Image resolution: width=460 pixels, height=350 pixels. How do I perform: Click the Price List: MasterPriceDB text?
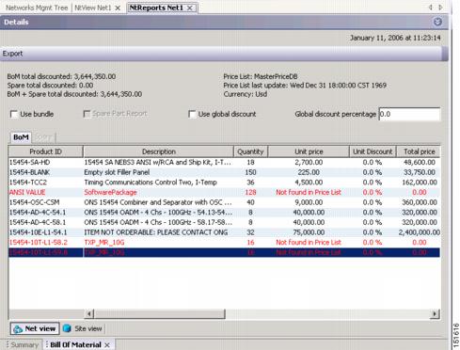point(261,76)
